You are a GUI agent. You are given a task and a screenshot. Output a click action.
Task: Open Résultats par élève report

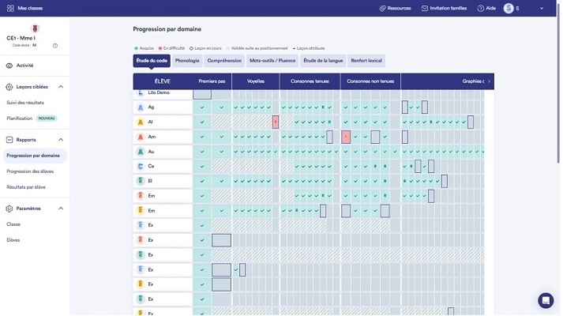[x=26, y=187]
